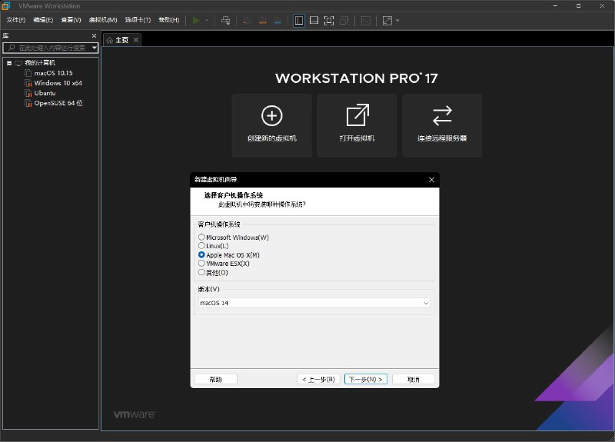Collapse the 我的计算机 tree node
Image resolution: width=615 pixels, height=442 pixels.
tap(9, 63)
